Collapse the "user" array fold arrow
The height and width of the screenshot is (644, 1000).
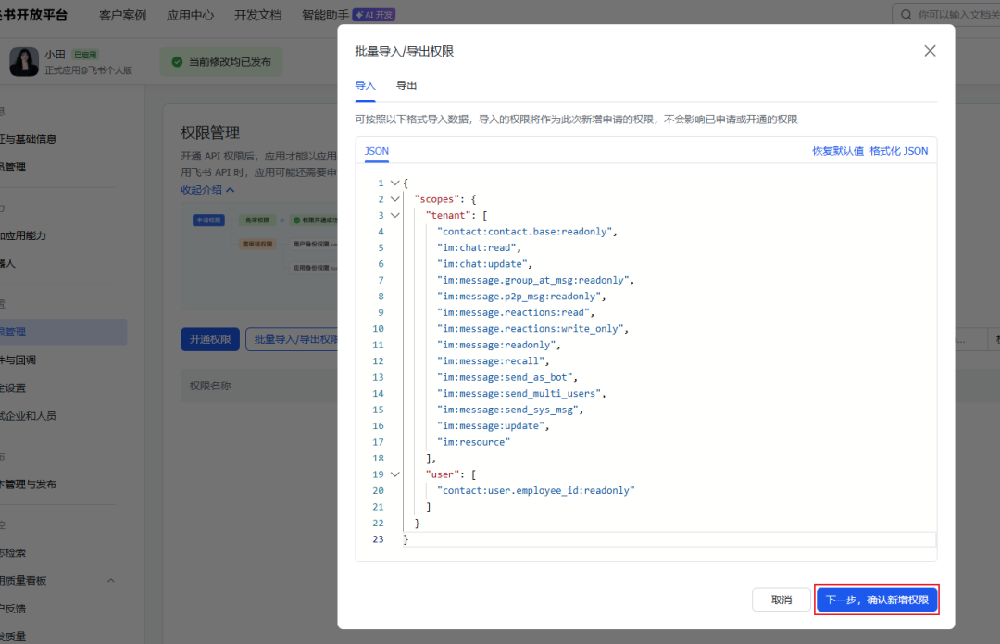point(394,474)
